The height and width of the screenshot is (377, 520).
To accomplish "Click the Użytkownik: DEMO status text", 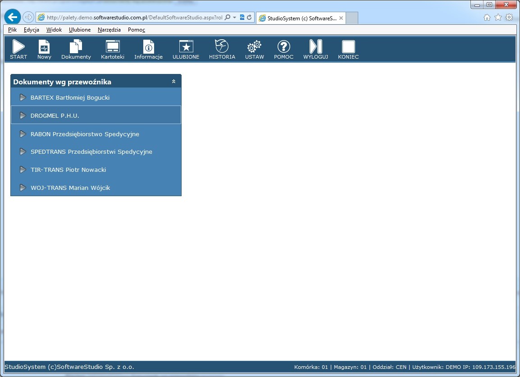I will (x=437, y=367).
